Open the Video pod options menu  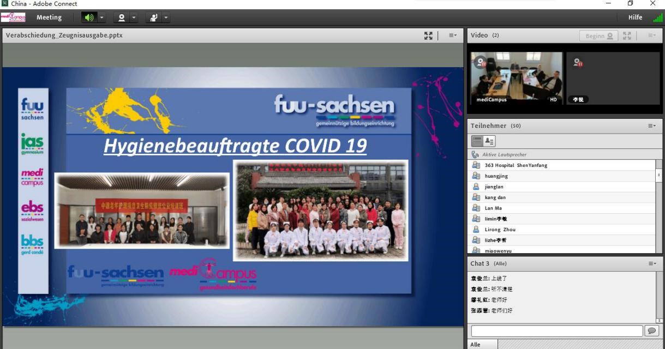(651, 35)
